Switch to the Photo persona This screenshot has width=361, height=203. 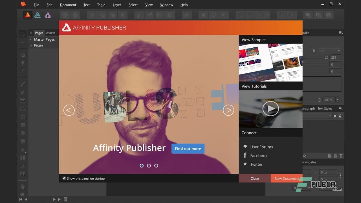(48, 15)
